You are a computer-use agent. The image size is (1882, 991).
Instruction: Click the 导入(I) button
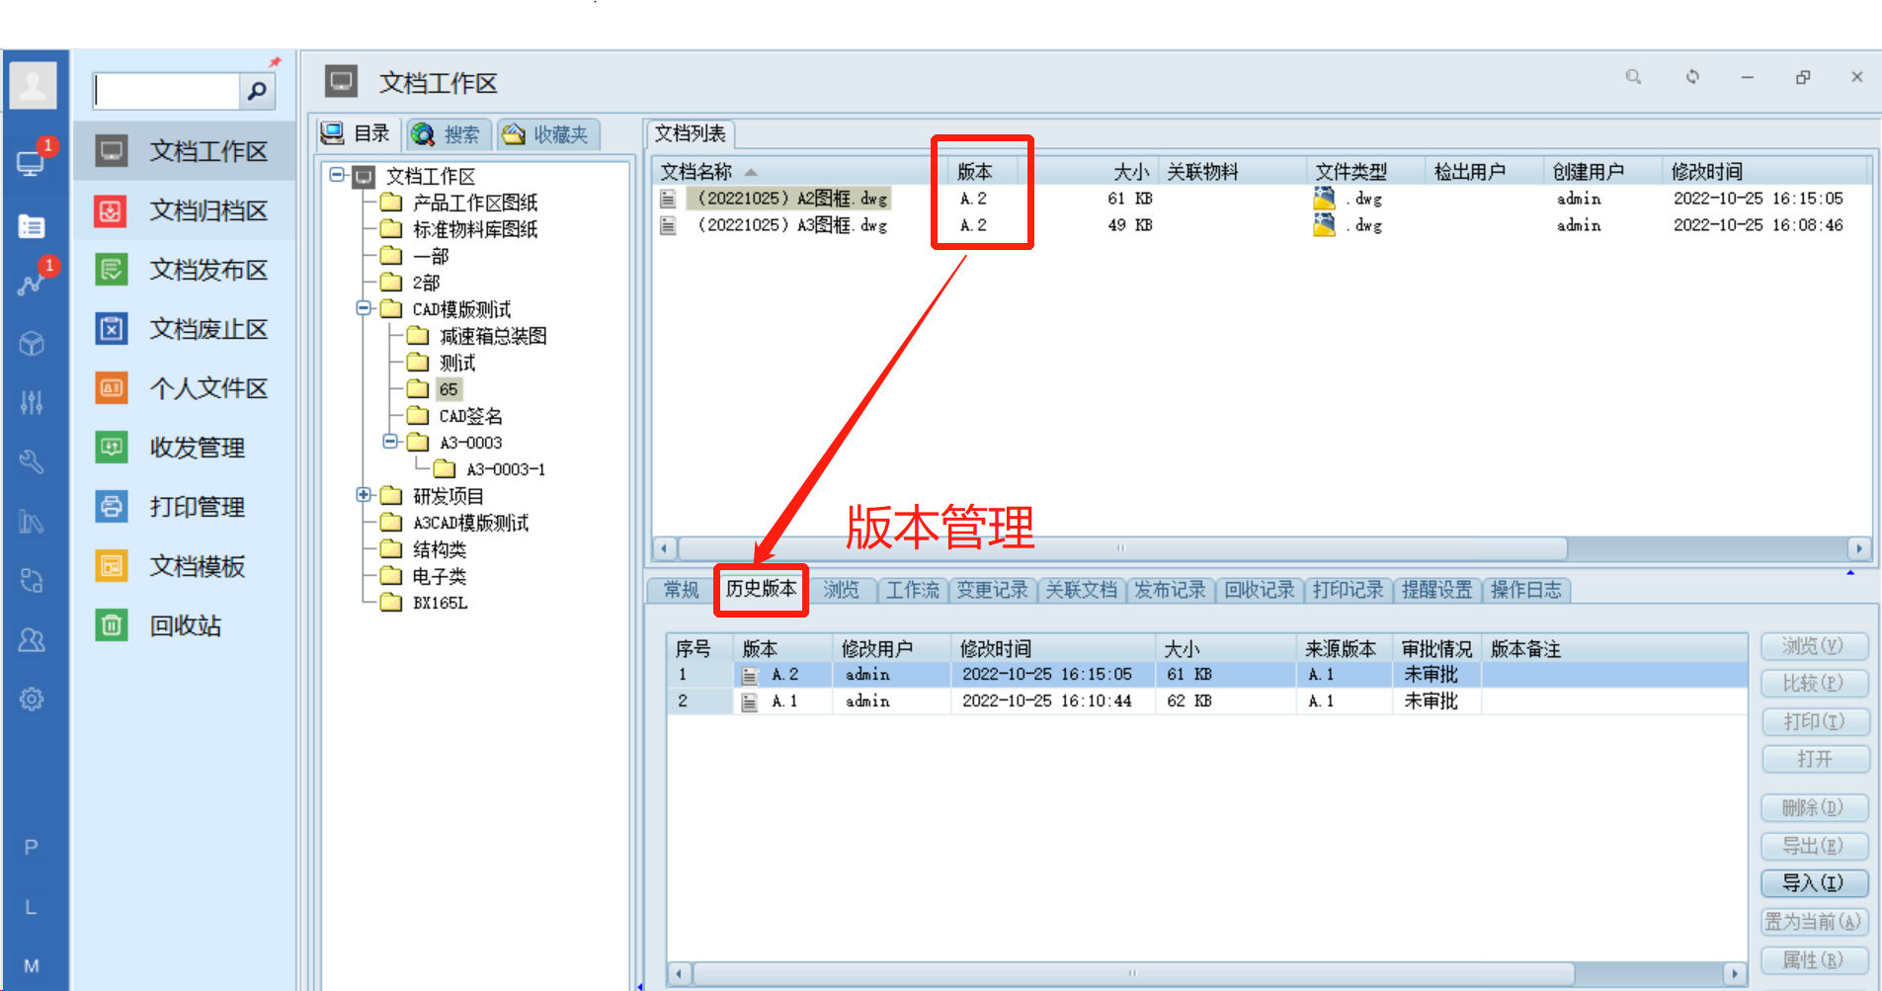[x=1814, y=883]
